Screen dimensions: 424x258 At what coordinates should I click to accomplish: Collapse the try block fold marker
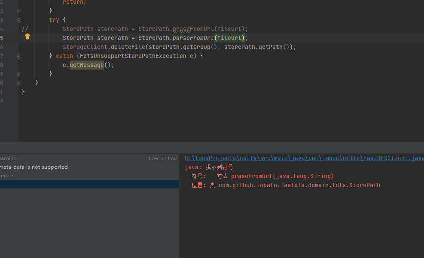coord(19,20)
